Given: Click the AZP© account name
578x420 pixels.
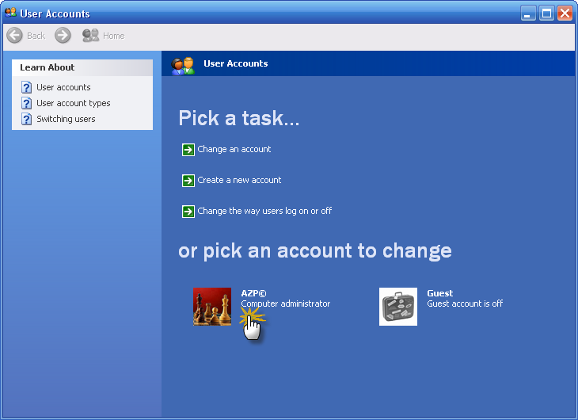Looking at the screenshot, I should (253, 293).
